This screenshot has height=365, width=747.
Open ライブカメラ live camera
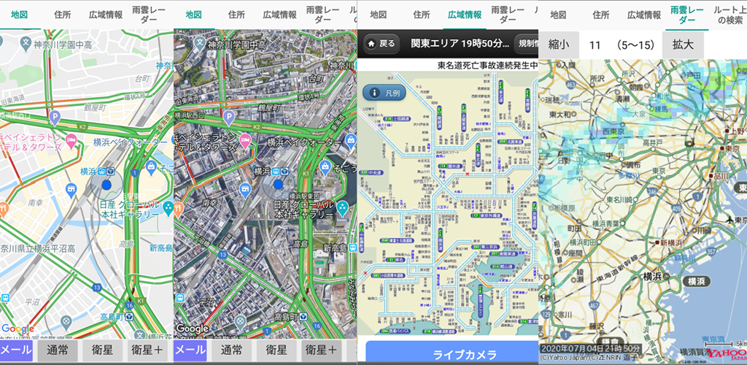pyautogui.click(x=452, y=352)
